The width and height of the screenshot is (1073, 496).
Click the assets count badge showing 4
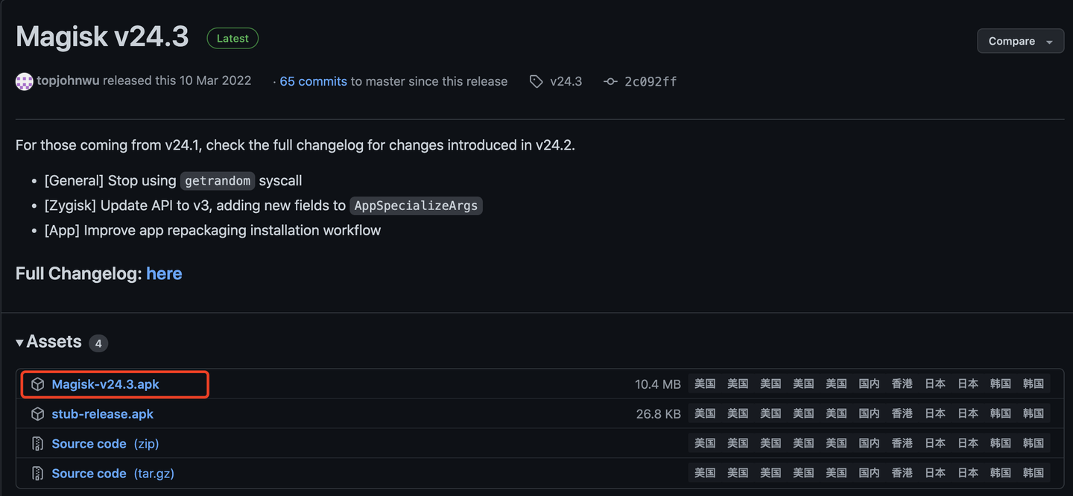point(98,343)
